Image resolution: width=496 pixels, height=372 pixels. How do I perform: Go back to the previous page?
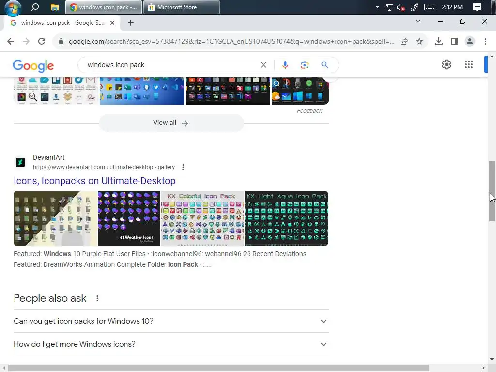pyautogui.click(x=11, y=41)
